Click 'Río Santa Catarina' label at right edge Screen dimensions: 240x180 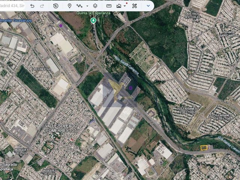(x=229, y=144)
